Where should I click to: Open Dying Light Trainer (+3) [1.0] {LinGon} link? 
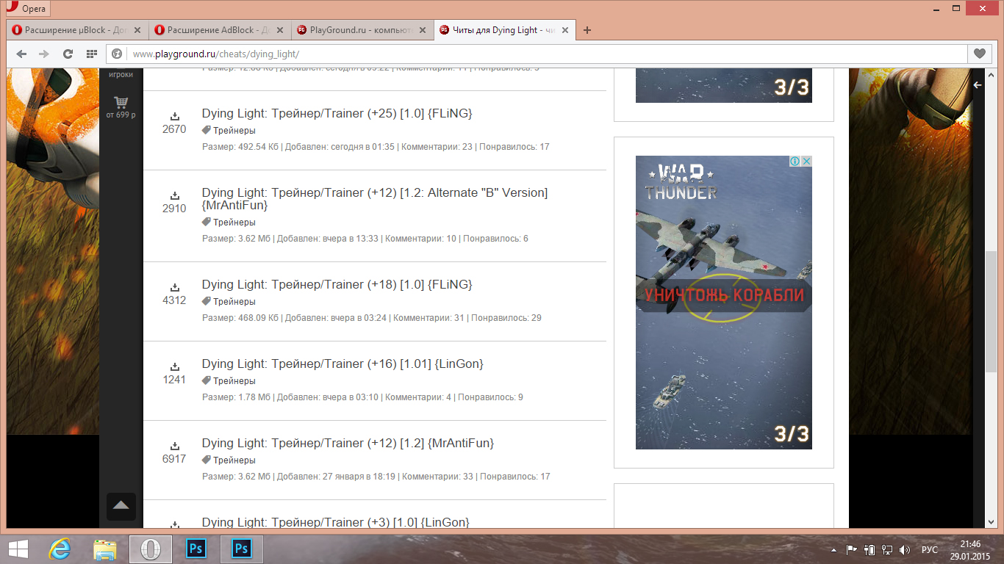click(335, 522)
